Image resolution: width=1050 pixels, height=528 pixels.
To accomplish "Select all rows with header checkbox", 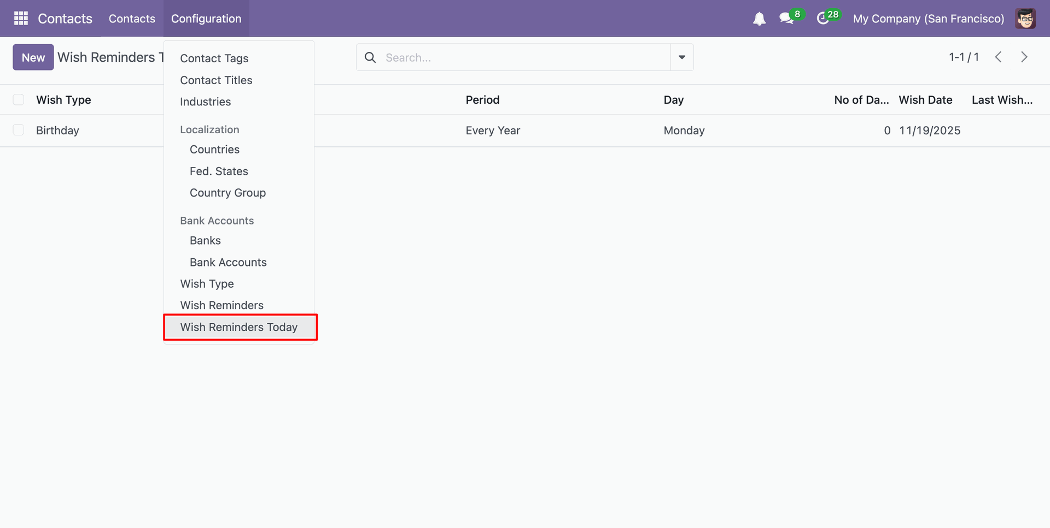I will [19, 99].
